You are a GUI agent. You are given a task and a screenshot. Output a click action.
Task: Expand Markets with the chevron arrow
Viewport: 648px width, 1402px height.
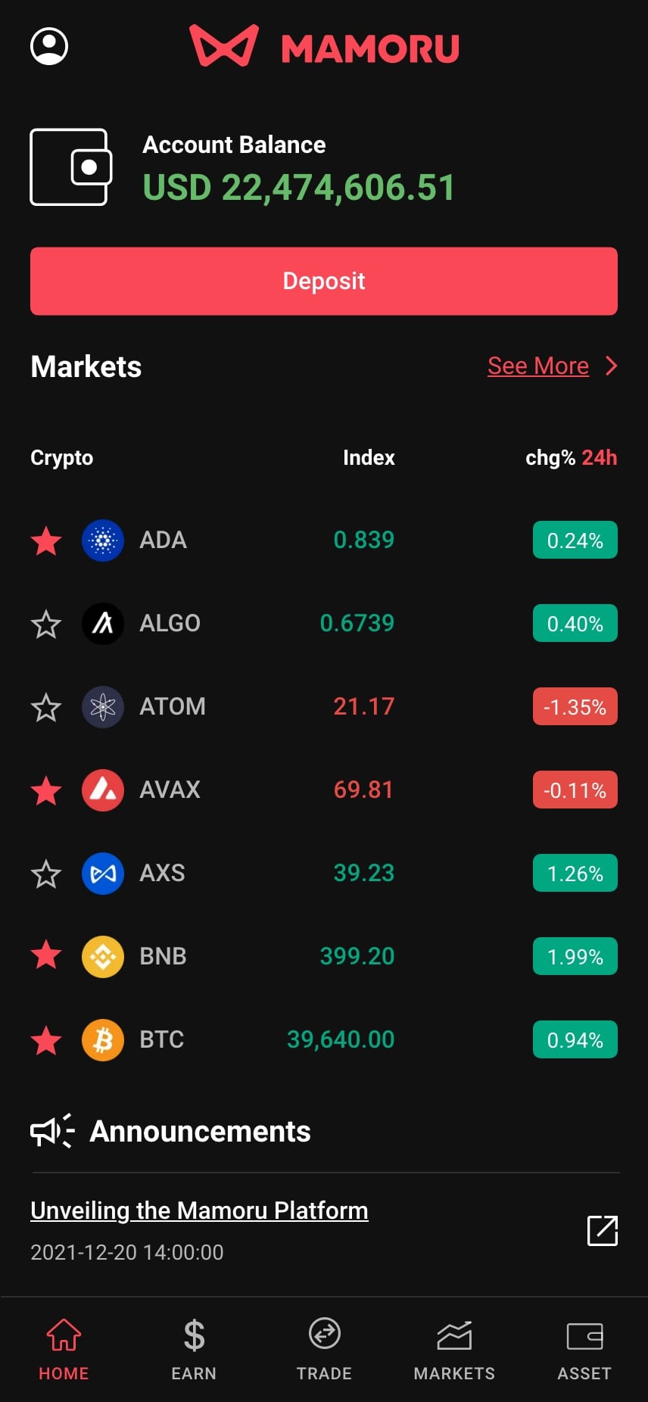[x=612, y=366]
